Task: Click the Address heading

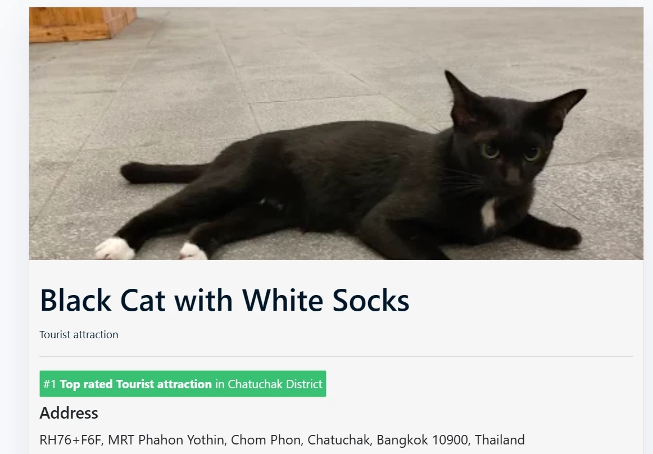Action: [x=69, y=413]
